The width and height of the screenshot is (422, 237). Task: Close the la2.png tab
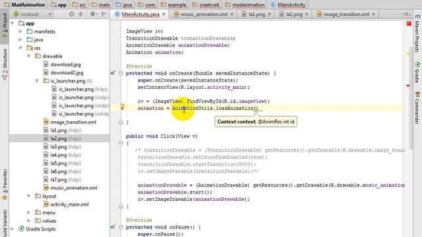point(307,14)
